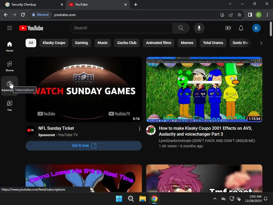
Task: Open YouTube notifications bell
Action: [x=241, y=28]
